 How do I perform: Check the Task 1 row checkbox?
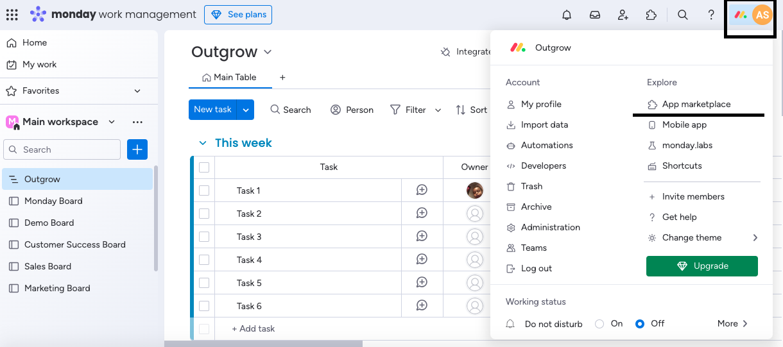[204, 190]
